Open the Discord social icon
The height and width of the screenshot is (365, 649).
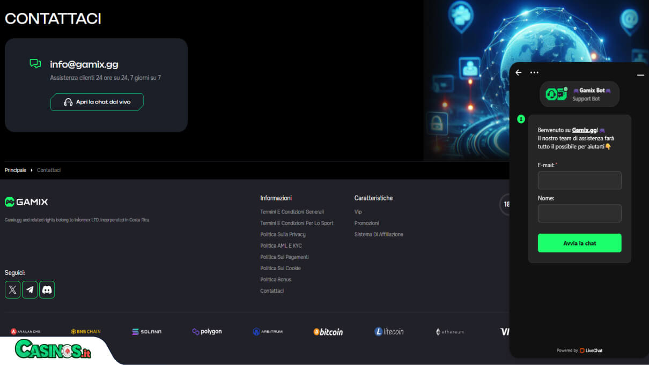pyautogui.click(x=47, y=290)
